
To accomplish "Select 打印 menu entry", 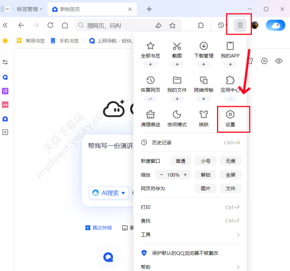I will click(145, 207).
